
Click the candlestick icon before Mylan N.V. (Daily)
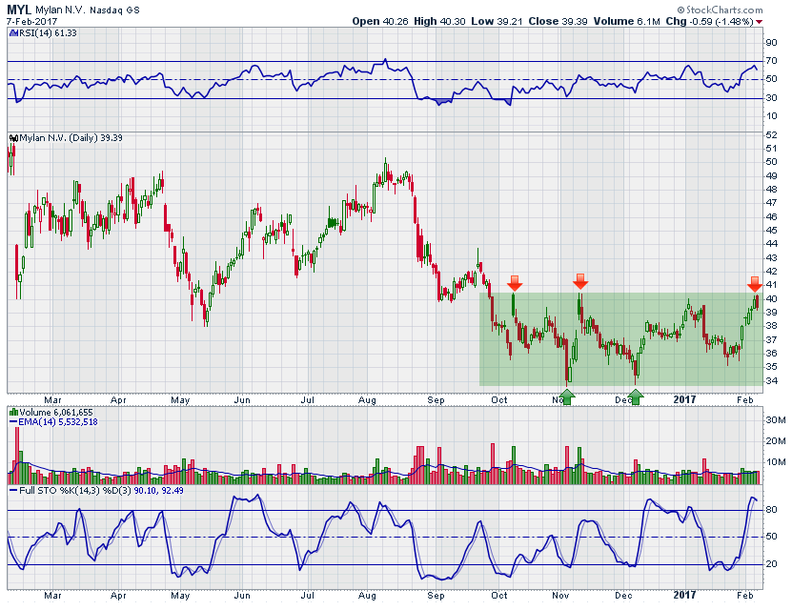[13, 138]
